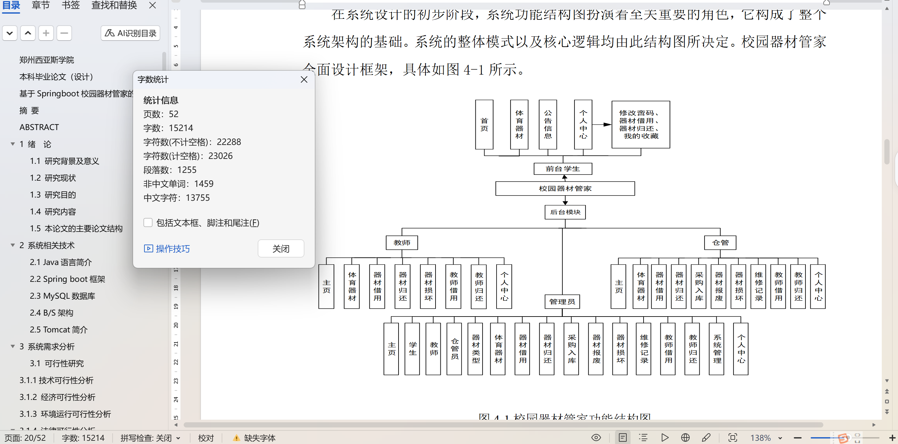
Task: Switch to the 书签 tab
Action: pyautogui.click(x=71, y=5)
